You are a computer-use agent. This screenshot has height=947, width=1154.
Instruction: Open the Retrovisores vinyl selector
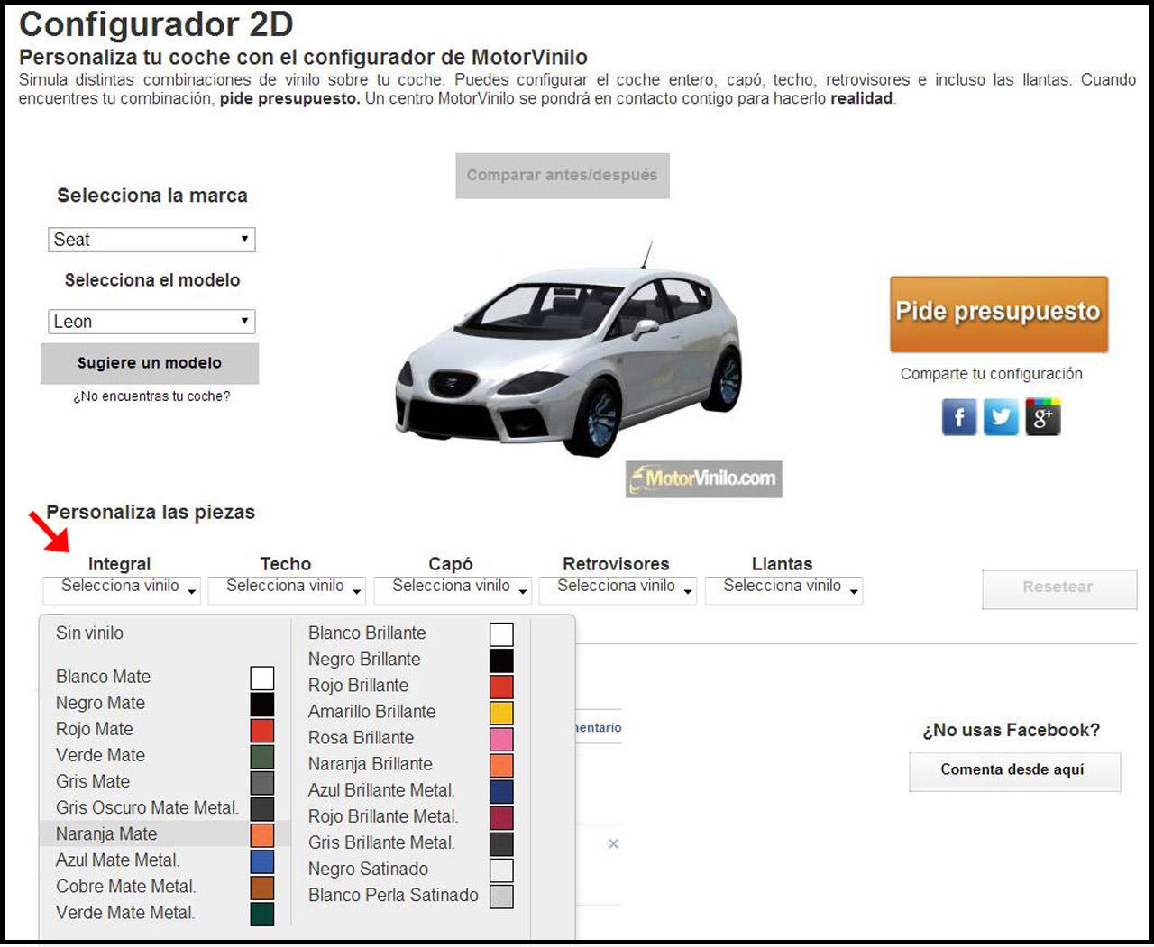coord(618,589)
